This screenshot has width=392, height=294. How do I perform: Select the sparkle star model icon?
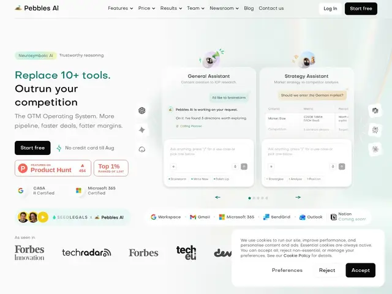(x=141, y=130)
